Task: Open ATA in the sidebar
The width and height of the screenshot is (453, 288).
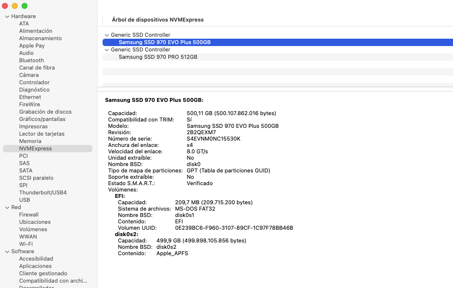Action: coord(24,24)
